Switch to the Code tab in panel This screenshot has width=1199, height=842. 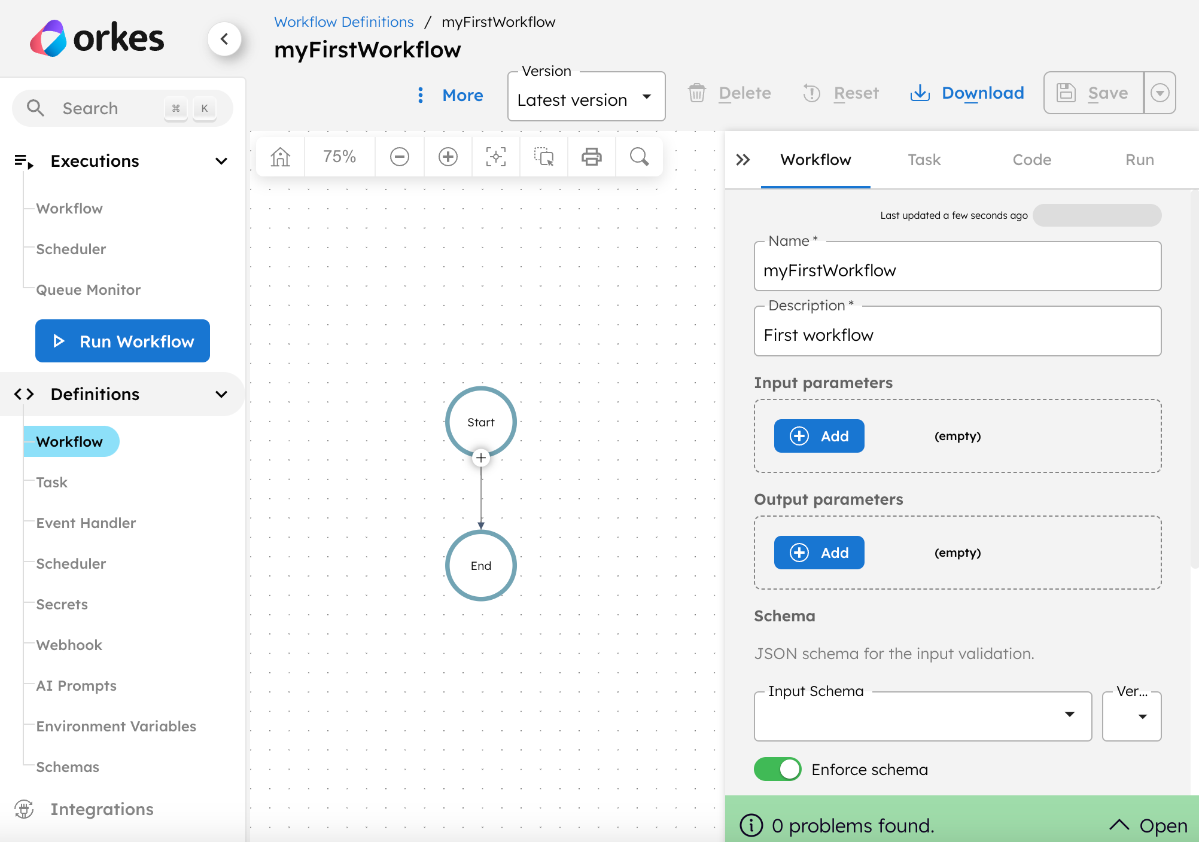click(x=1032, y=160)
